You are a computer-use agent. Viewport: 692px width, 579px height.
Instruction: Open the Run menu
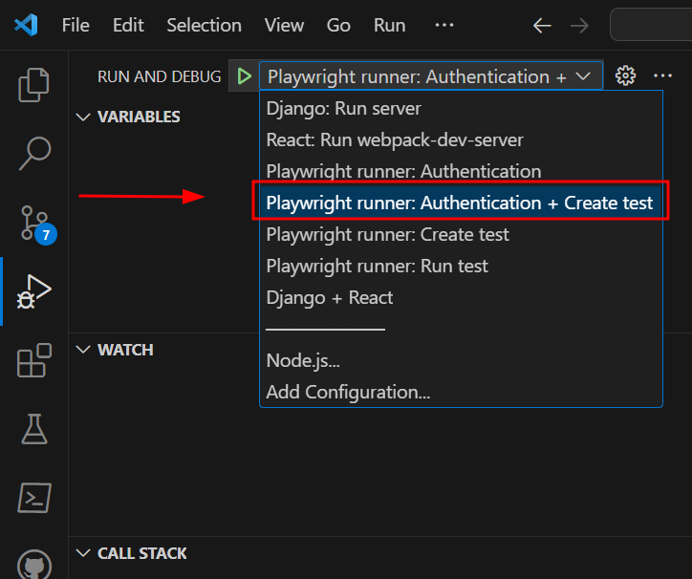pyautogui.click(x=389, y=25)
